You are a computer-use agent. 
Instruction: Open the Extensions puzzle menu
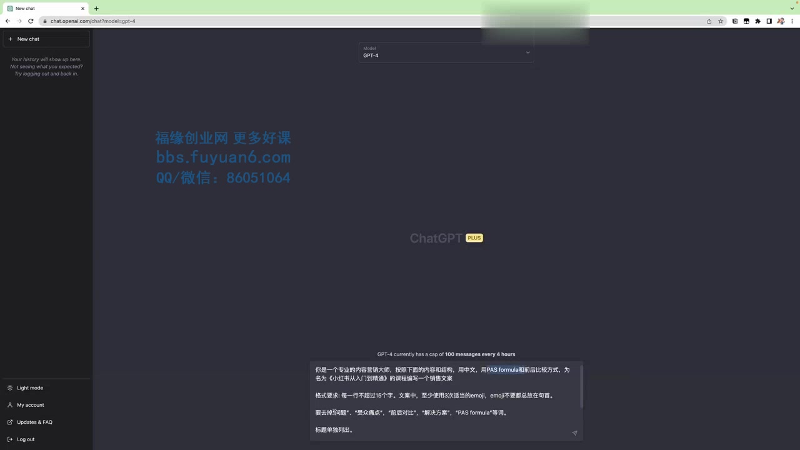click(x=757, y=21)
